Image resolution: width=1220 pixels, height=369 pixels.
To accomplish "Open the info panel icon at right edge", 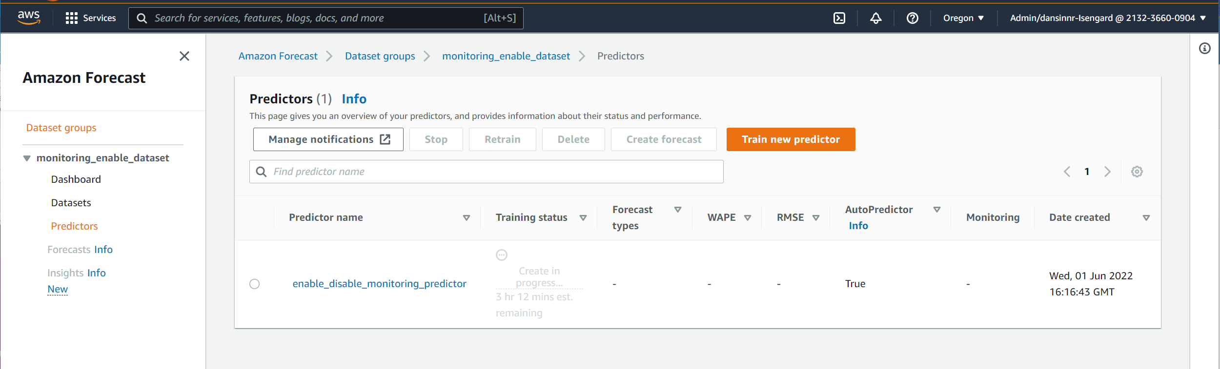I will pos(1205,48).
